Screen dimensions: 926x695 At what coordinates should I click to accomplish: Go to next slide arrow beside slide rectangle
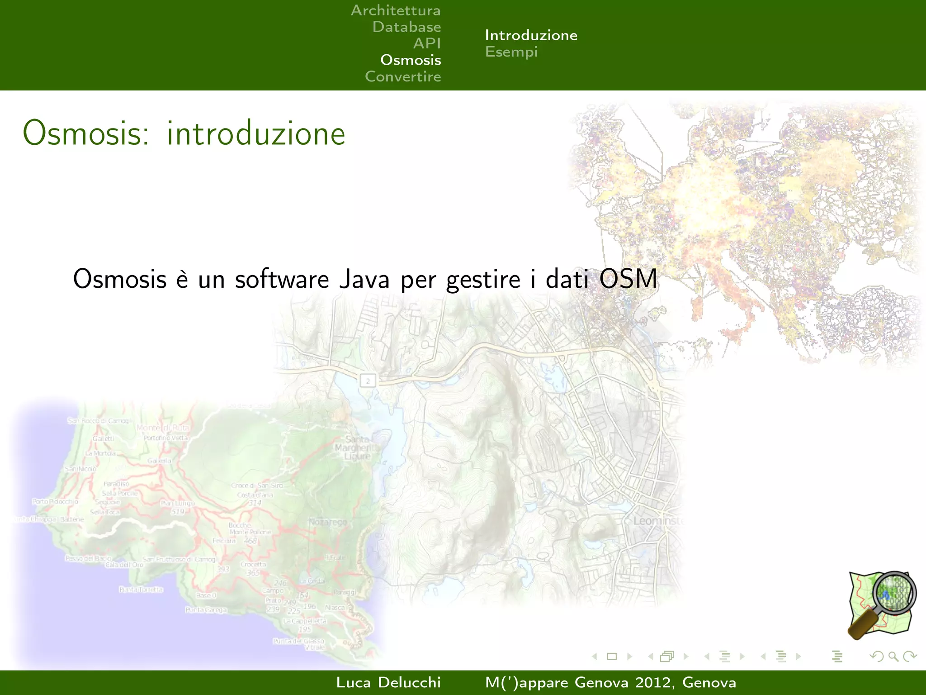pos(629,656)
